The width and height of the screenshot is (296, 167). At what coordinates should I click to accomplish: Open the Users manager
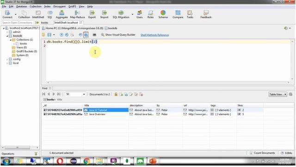(x=140, y=14)
